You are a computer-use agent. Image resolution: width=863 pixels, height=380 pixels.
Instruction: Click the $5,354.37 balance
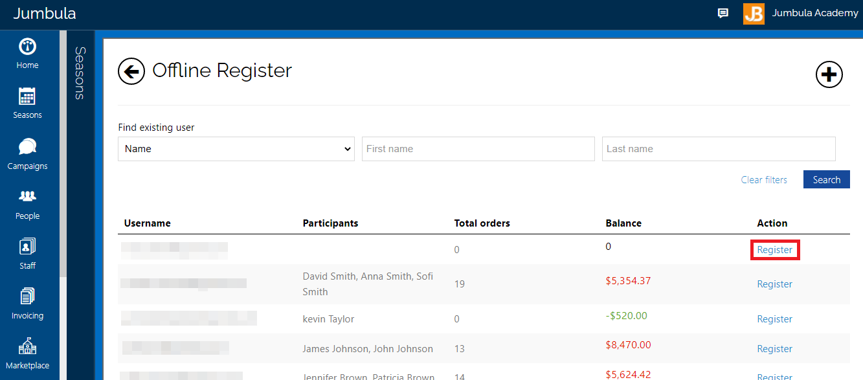coord(628,281)
